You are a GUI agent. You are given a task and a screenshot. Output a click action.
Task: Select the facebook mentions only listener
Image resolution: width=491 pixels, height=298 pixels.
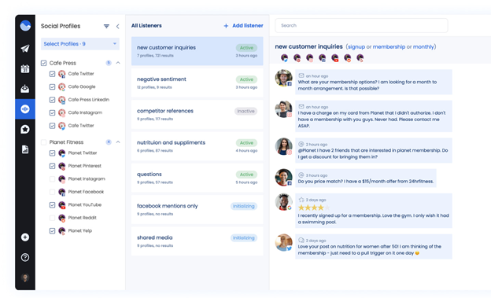click(x=198, y=209)
